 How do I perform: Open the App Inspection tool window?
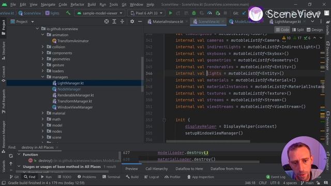click(x=201, y=177)
